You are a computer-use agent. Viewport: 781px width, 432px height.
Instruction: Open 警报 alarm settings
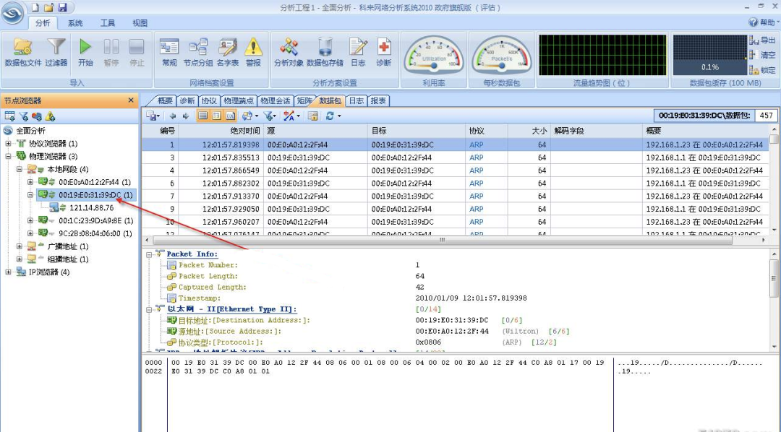click(253, 52)
